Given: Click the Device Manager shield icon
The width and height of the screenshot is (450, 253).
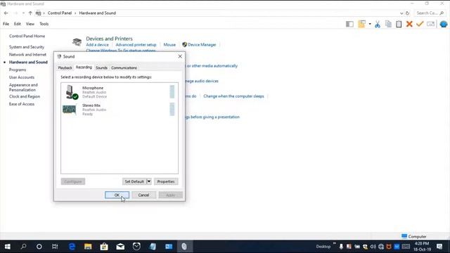Looking at the screenshot, I should (184, 45).
